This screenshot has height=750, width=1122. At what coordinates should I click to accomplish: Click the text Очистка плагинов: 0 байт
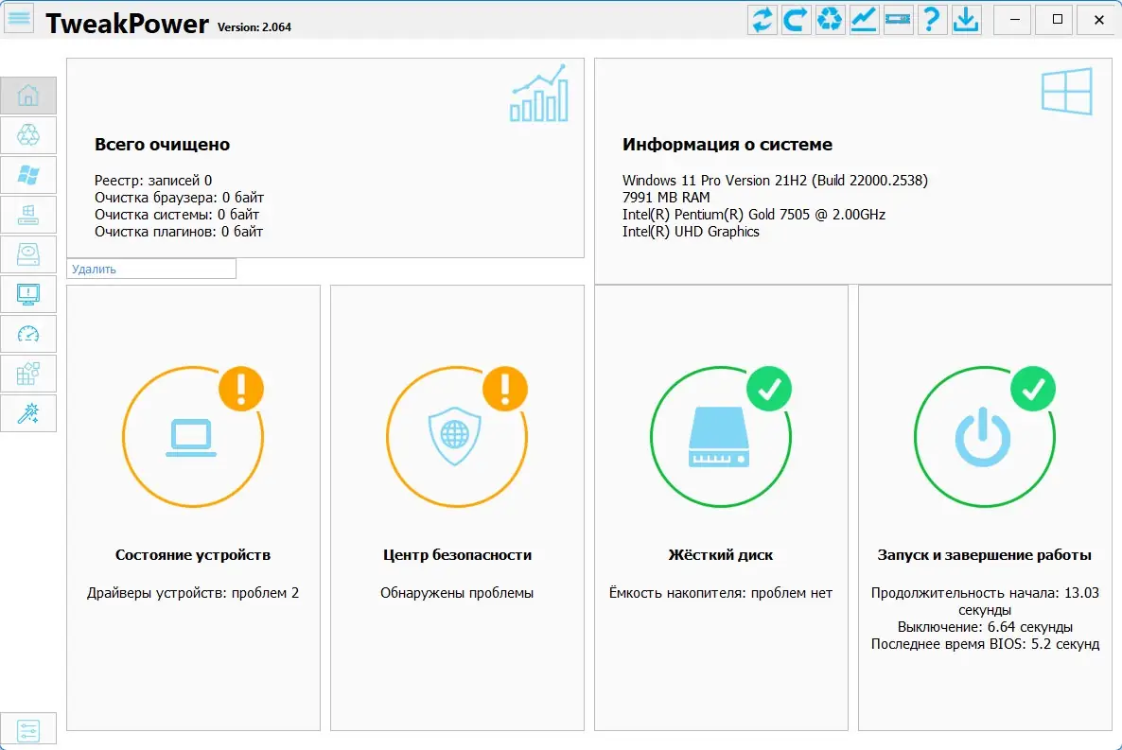click(x=179, y=232)
